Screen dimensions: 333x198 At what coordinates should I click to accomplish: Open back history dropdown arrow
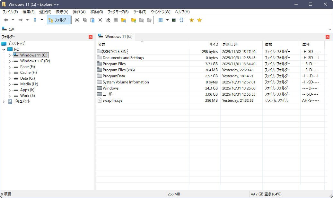pos(13,20)
